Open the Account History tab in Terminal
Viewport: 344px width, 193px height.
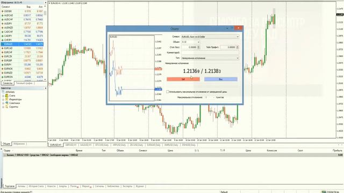coord(36,186)
